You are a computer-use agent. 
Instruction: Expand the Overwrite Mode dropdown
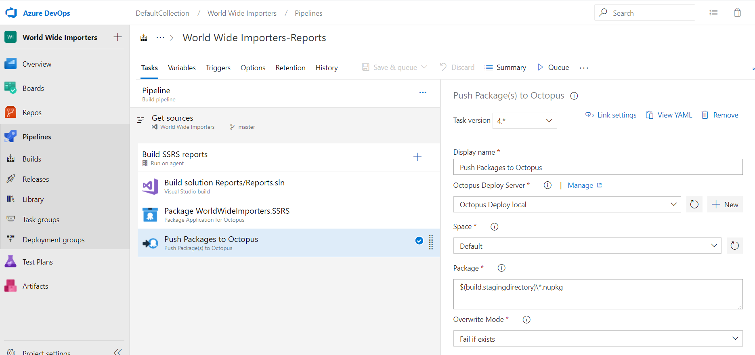(598, 339)
